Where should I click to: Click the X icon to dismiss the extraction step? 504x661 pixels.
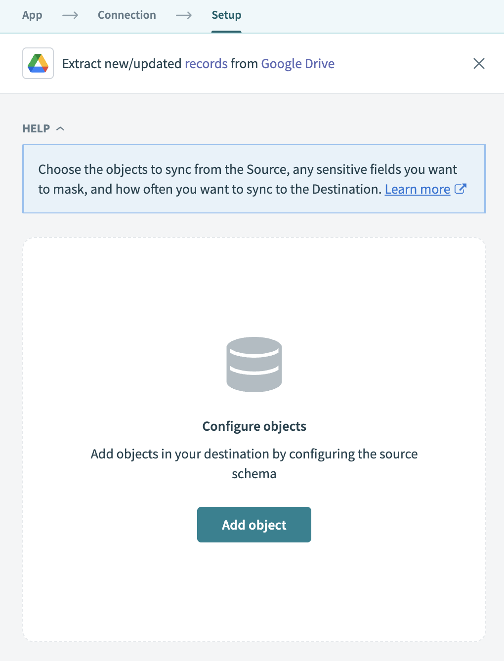[478, 63]
